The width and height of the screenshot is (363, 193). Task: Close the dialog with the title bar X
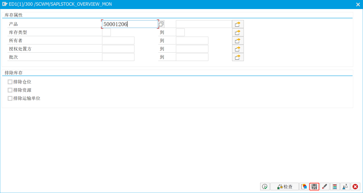click(358, 4)
